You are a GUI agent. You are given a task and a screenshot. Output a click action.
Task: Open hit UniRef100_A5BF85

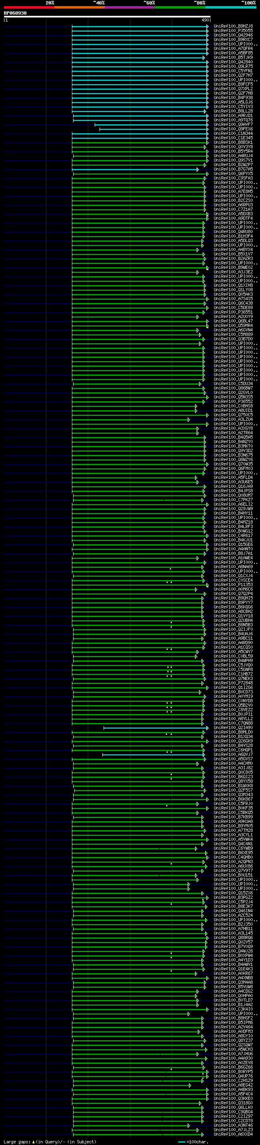click(233, 53)
